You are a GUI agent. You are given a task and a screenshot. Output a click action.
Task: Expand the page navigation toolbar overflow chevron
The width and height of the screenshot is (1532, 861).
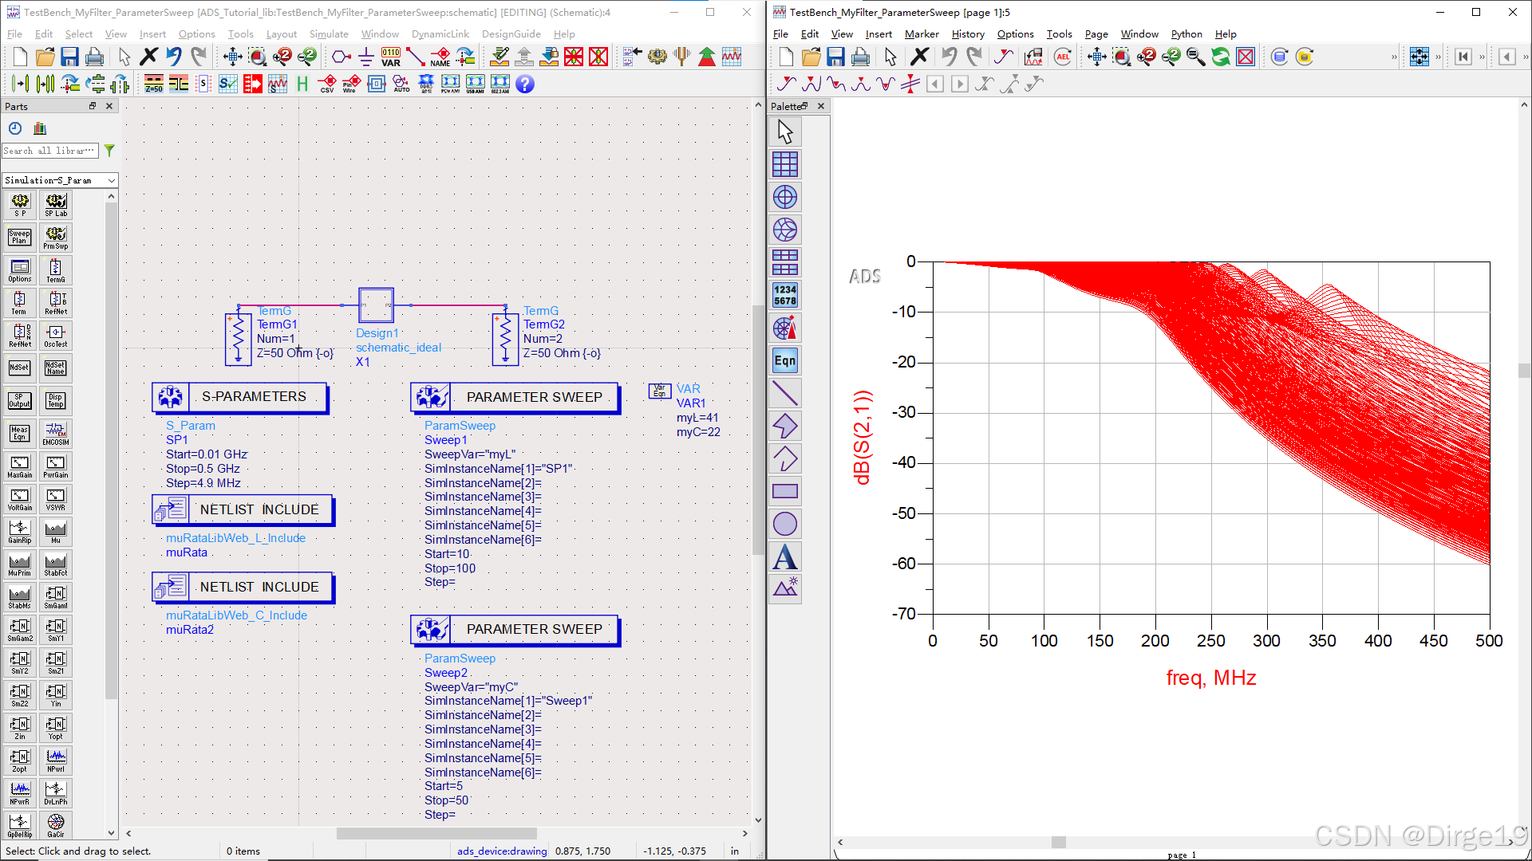(x=1482, y=57)
